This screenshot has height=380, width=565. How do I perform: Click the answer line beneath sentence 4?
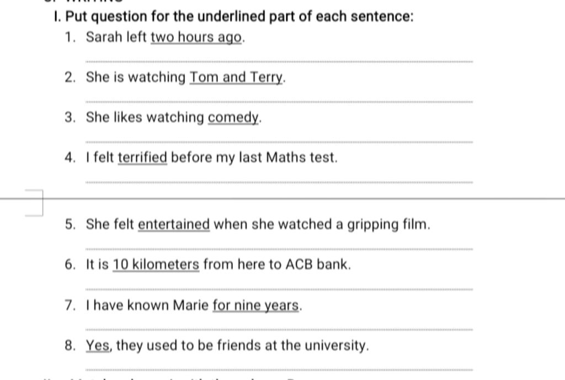click(x=279, y=182)
